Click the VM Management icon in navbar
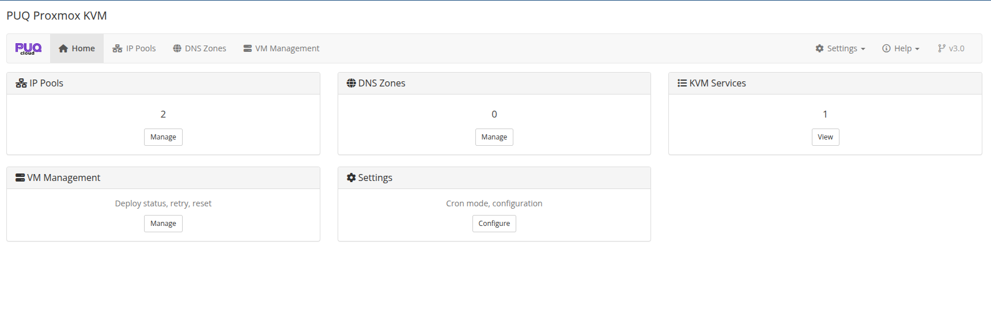 (x=247, y=48)
